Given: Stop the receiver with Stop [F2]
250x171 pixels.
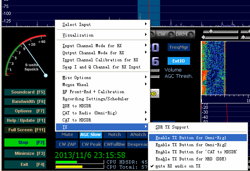Looking at the screenshot, I should 25,142.
